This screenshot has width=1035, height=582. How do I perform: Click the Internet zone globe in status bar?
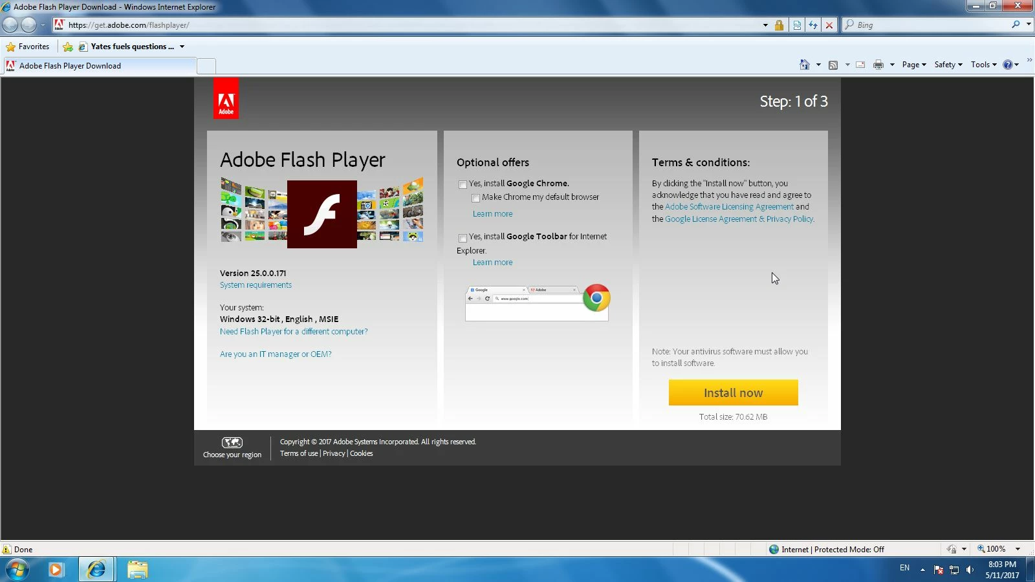click(774, 550)
